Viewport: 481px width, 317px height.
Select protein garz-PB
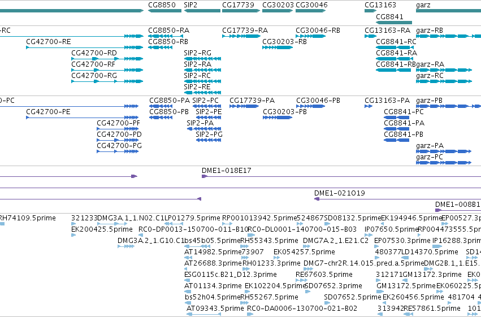[448, 106]
